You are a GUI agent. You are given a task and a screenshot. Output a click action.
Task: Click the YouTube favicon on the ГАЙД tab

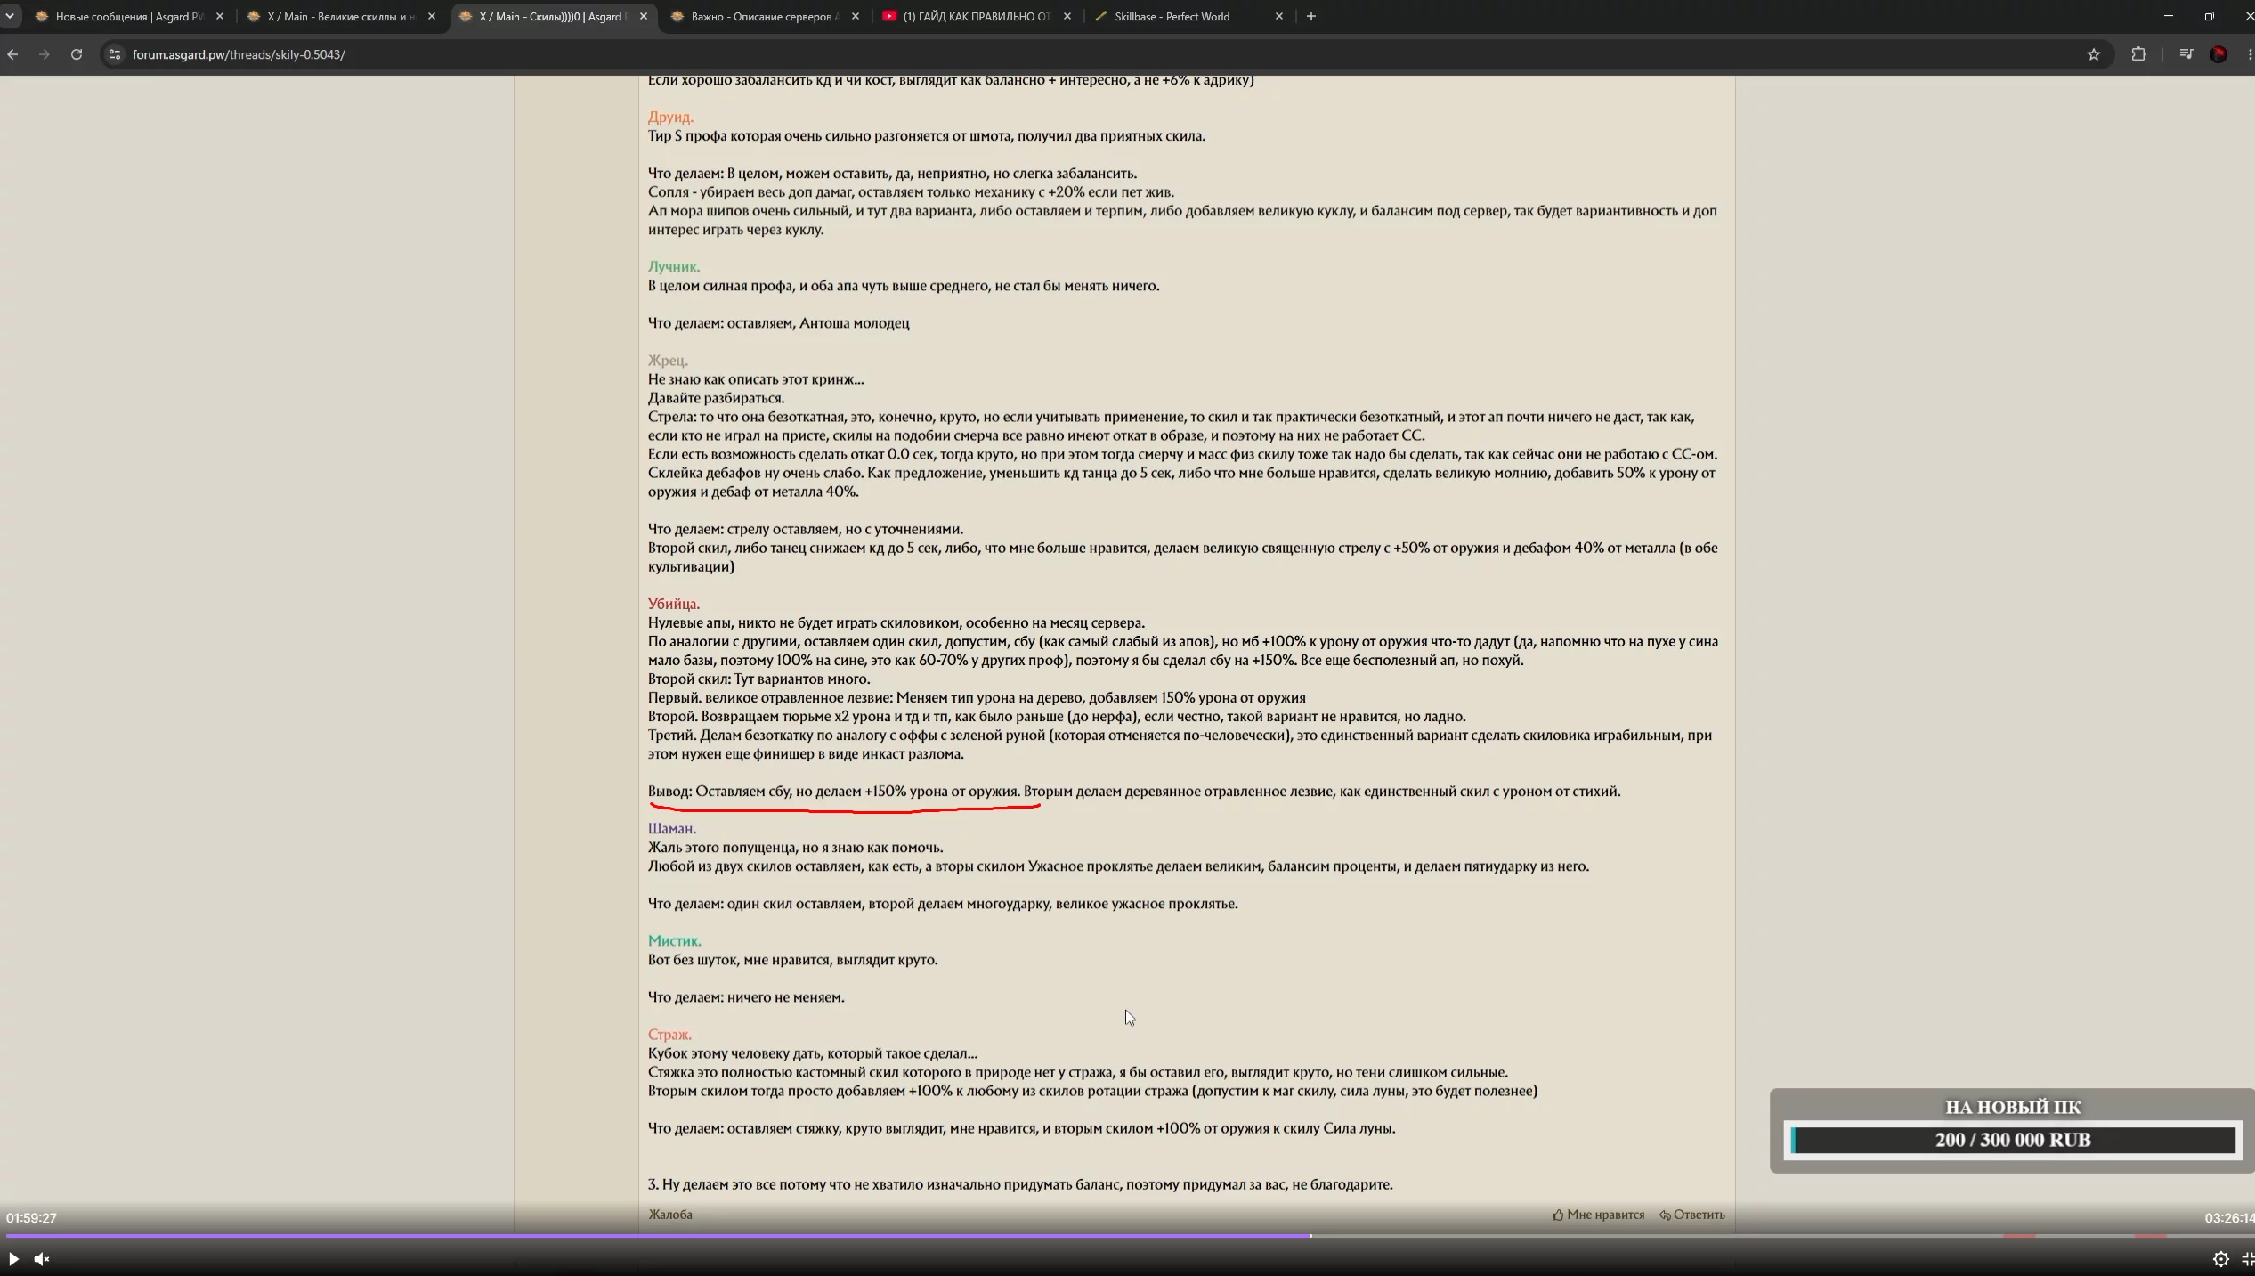888,16
